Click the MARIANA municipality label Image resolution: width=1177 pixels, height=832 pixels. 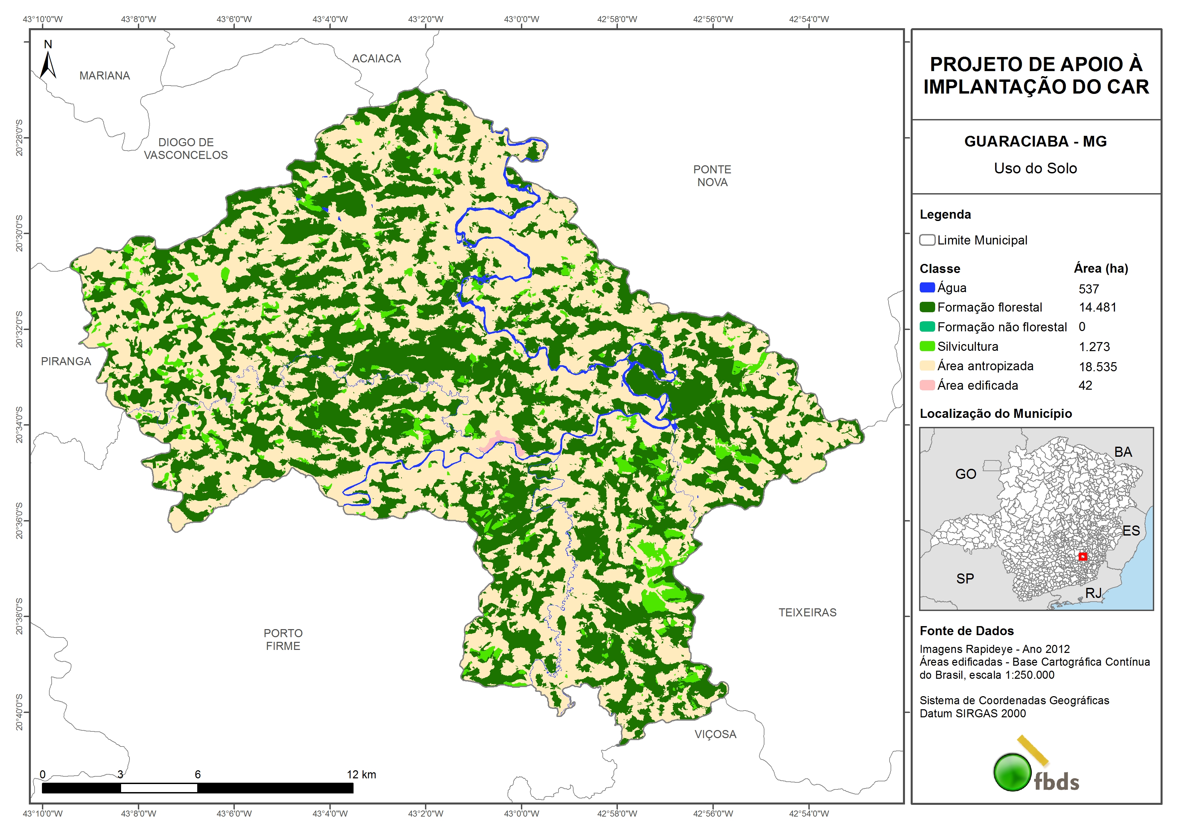coord(105,76)
